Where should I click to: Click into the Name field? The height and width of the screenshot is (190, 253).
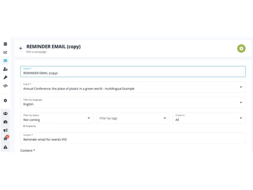pos(133,71)
